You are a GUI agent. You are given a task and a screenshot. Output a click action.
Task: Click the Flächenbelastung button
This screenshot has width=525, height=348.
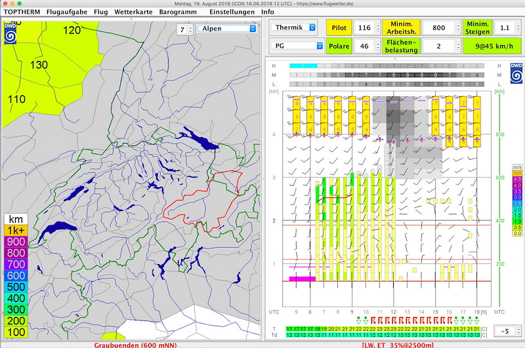(401, 46)
